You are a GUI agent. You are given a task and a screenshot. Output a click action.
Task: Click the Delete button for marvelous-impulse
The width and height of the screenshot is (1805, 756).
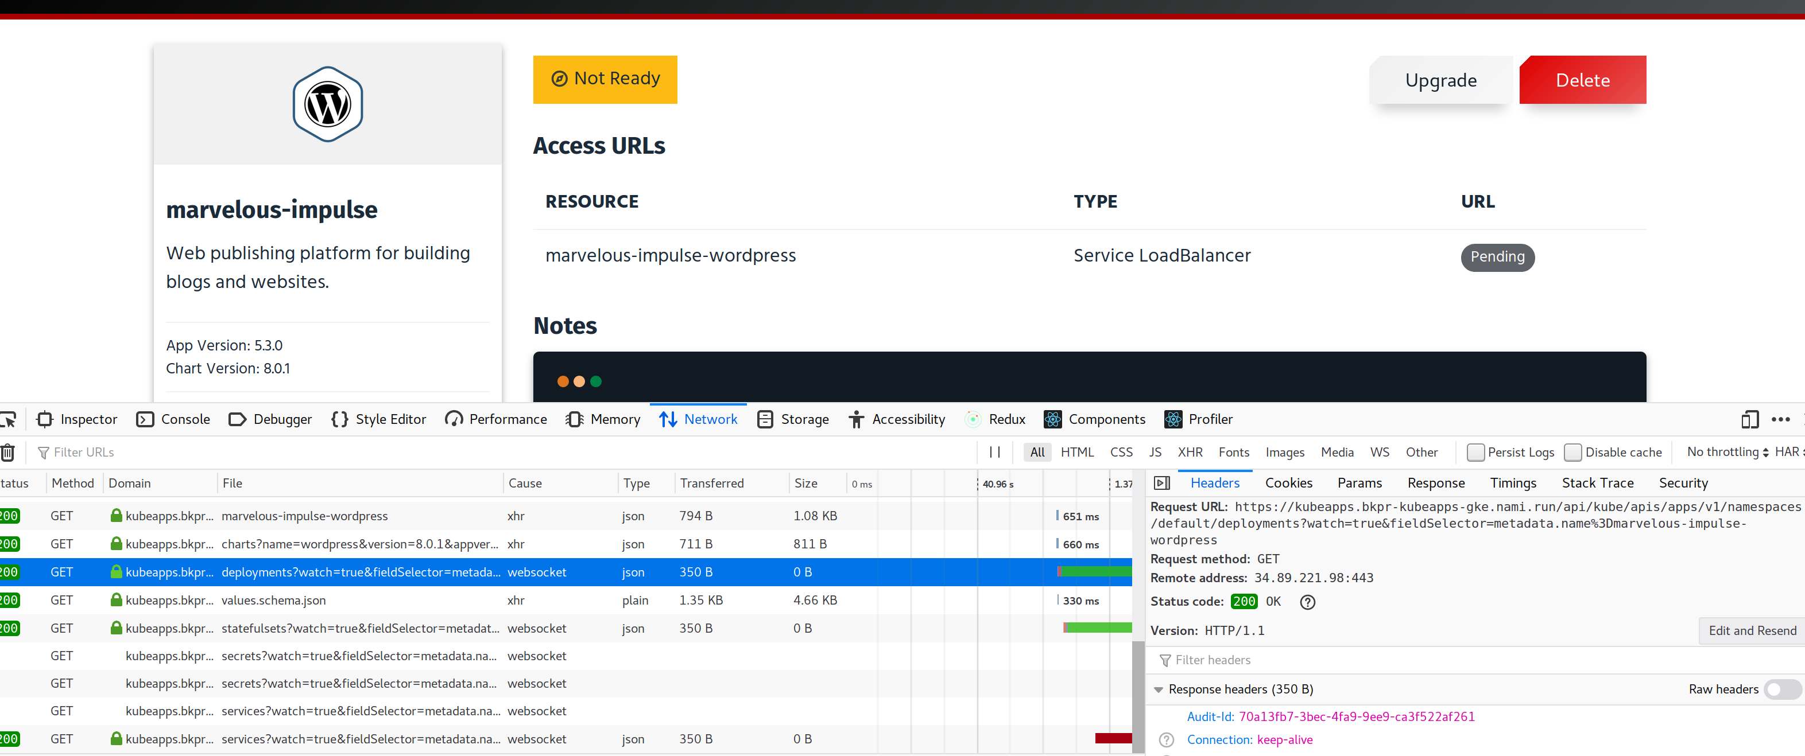click(1582, 80)
